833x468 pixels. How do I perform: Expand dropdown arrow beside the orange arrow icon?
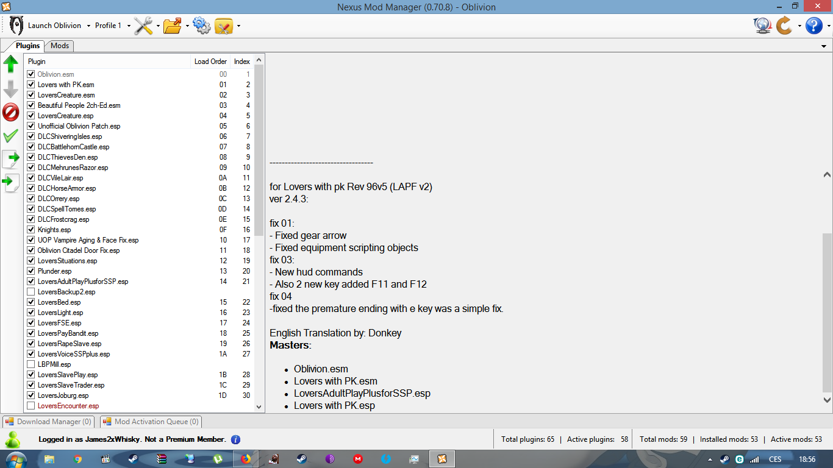(799, 26)
